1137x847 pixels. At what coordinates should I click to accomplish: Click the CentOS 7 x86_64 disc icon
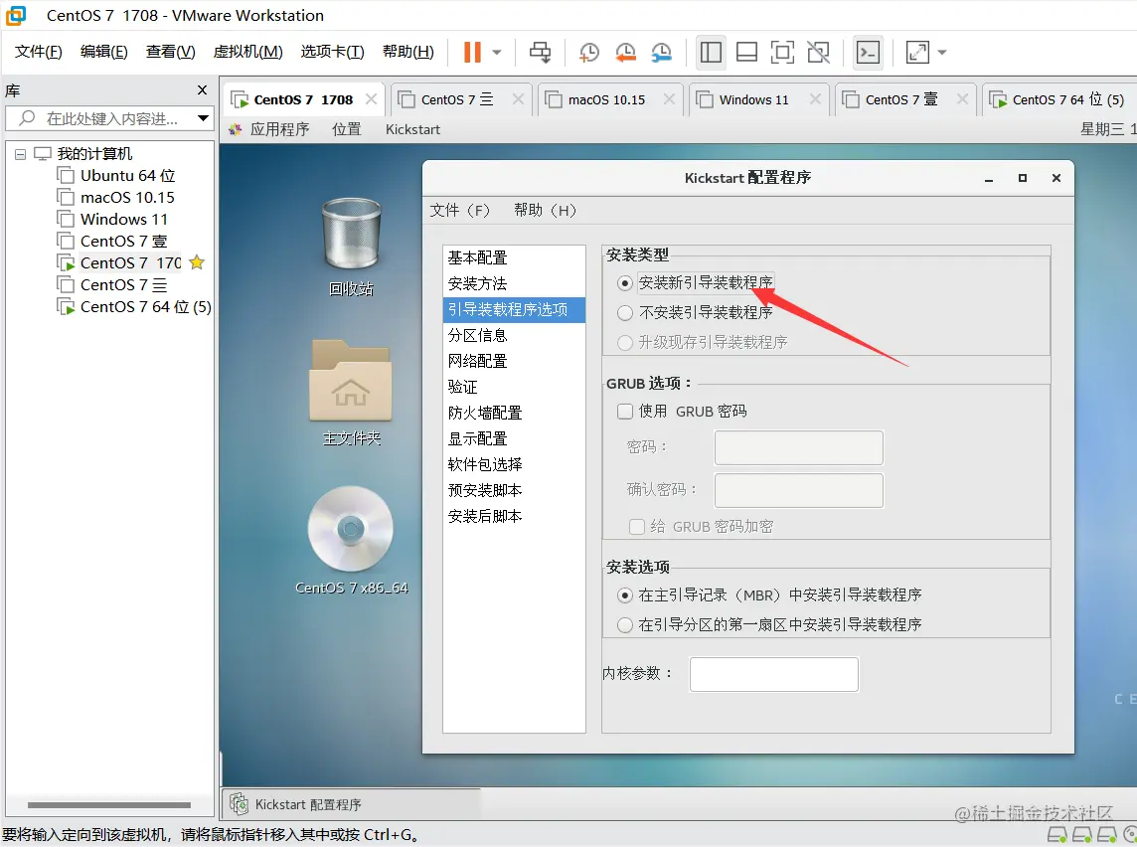pos(351,540)
